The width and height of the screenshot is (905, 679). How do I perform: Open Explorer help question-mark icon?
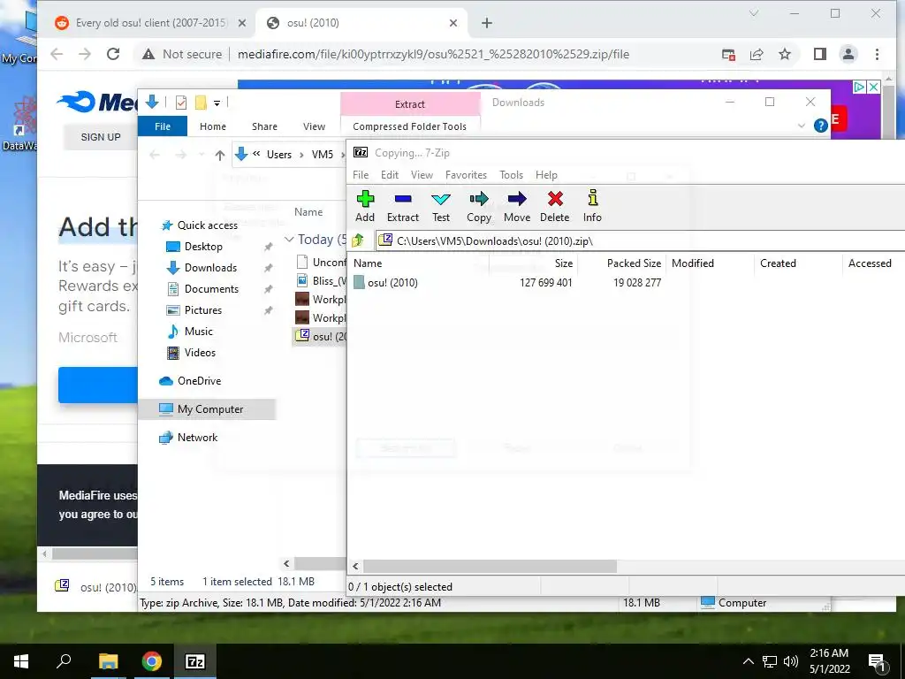click(x=820, y=126)
